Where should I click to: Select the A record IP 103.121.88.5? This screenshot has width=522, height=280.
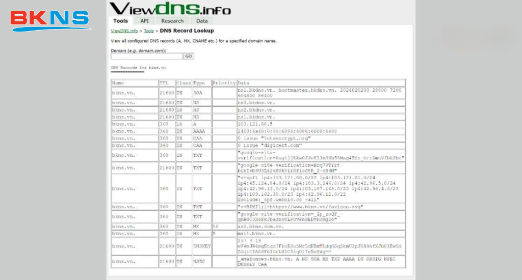255,124
